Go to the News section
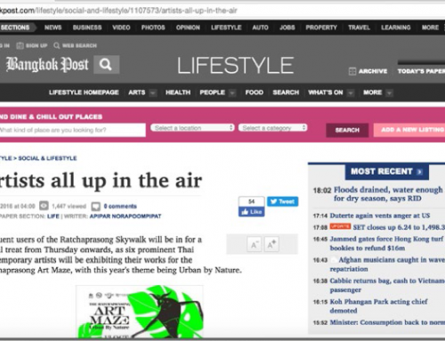445x341 pixels. tap(53, 28)
